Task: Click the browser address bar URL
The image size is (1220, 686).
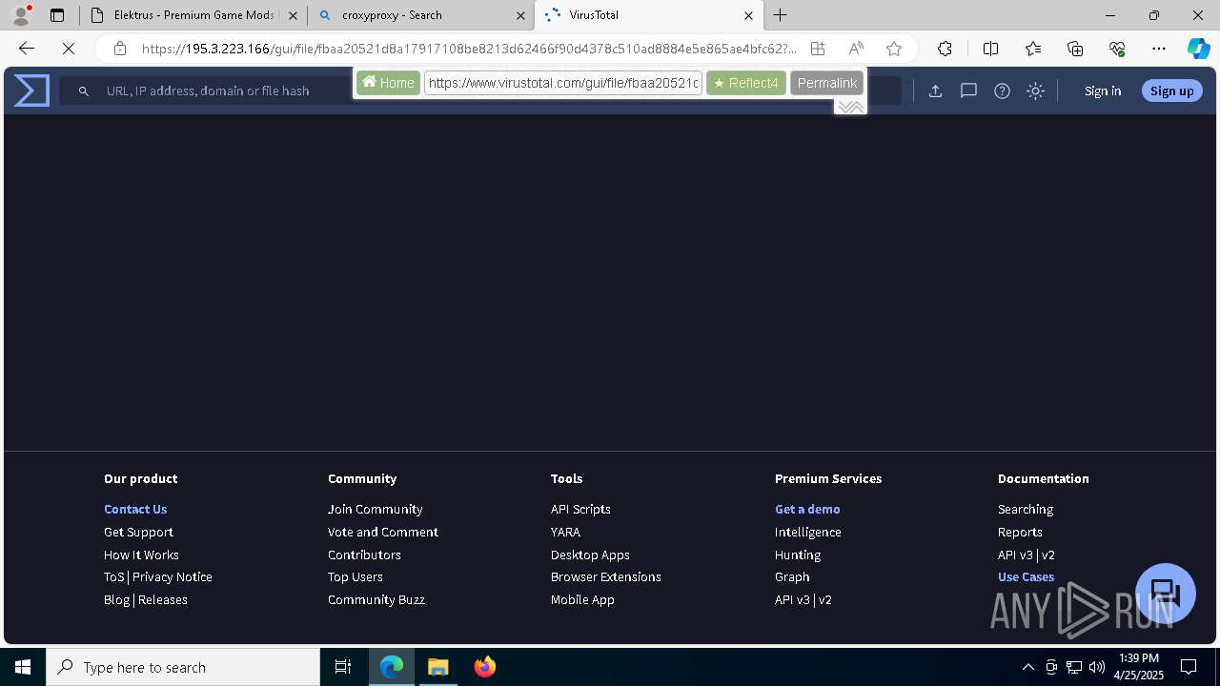Action: pos(469,49)
